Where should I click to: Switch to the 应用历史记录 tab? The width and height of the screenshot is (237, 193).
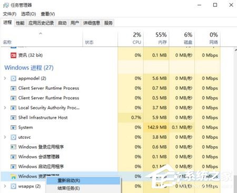(x=41, y=23)
